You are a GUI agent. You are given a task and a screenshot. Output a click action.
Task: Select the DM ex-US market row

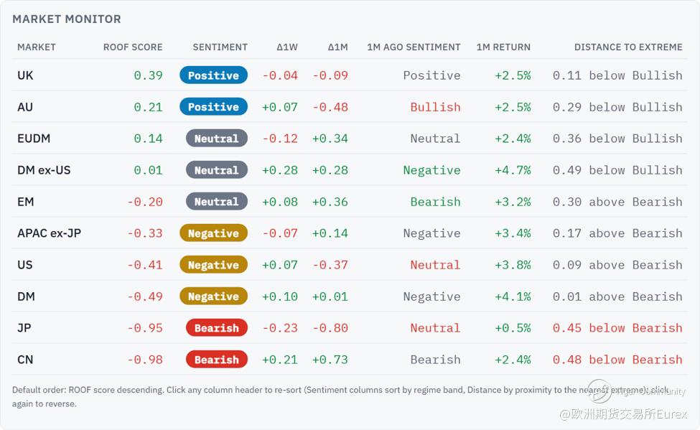[350, 170]
